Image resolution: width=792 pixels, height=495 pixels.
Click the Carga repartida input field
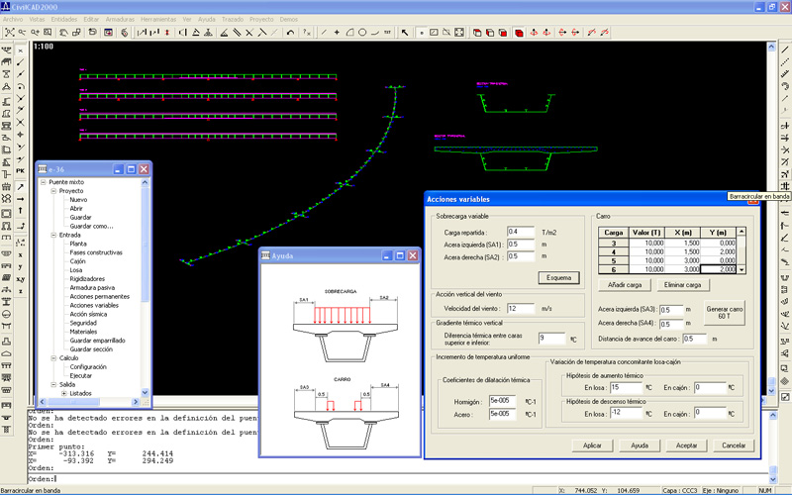coord(519,231)
